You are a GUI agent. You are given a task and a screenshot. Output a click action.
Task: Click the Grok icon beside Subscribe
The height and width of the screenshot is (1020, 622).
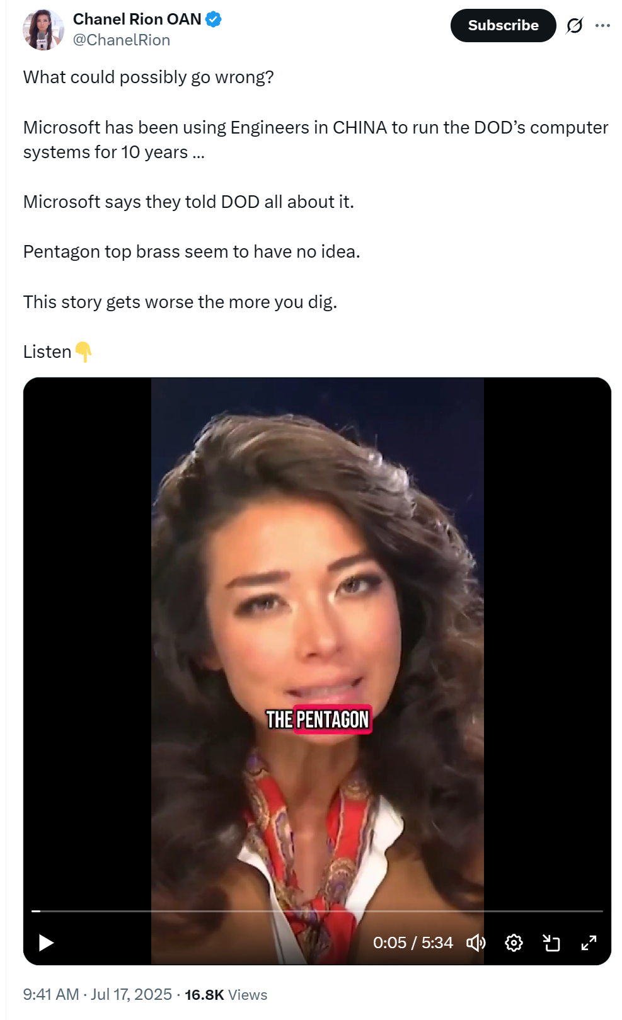(574, 25)
